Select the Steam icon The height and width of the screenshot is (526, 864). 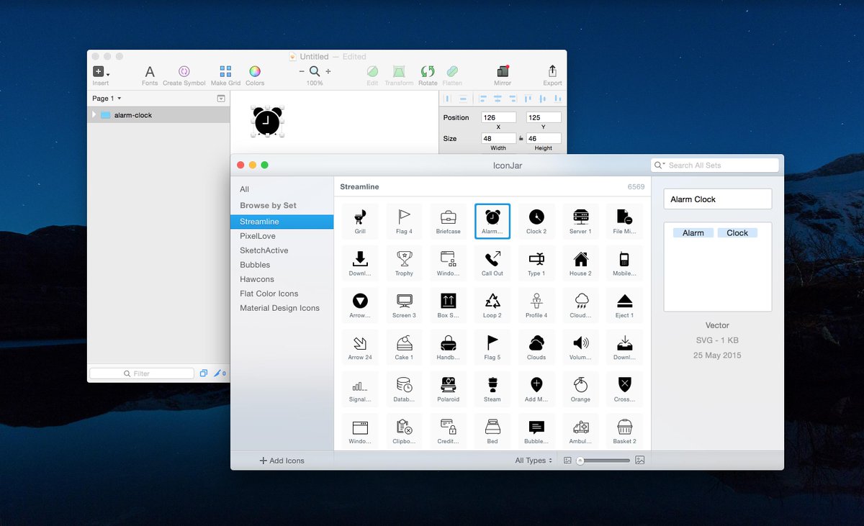tap(492, 389)
